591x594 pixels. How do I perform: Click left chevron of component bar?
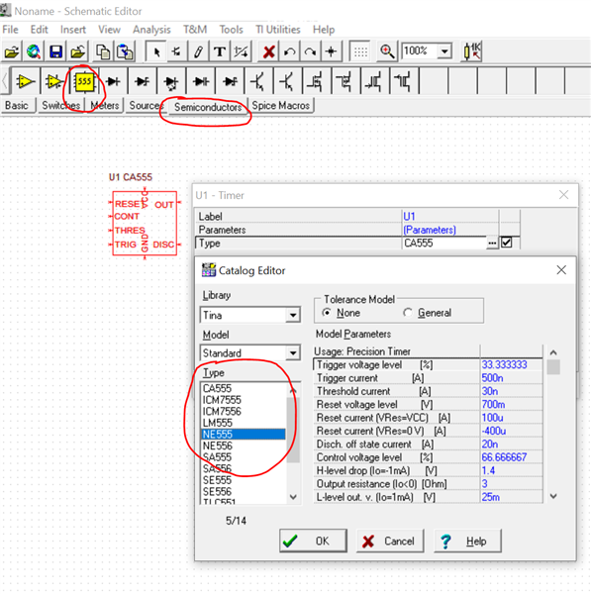5,81
